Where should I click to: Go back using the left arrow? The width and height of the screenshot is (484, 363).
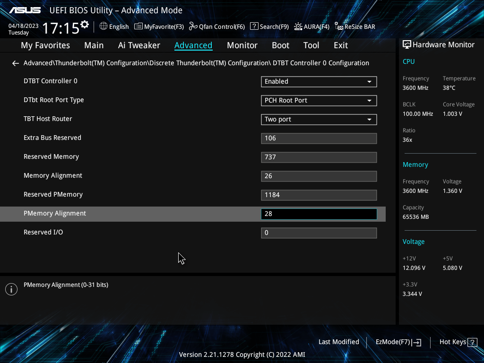point(16,63)
